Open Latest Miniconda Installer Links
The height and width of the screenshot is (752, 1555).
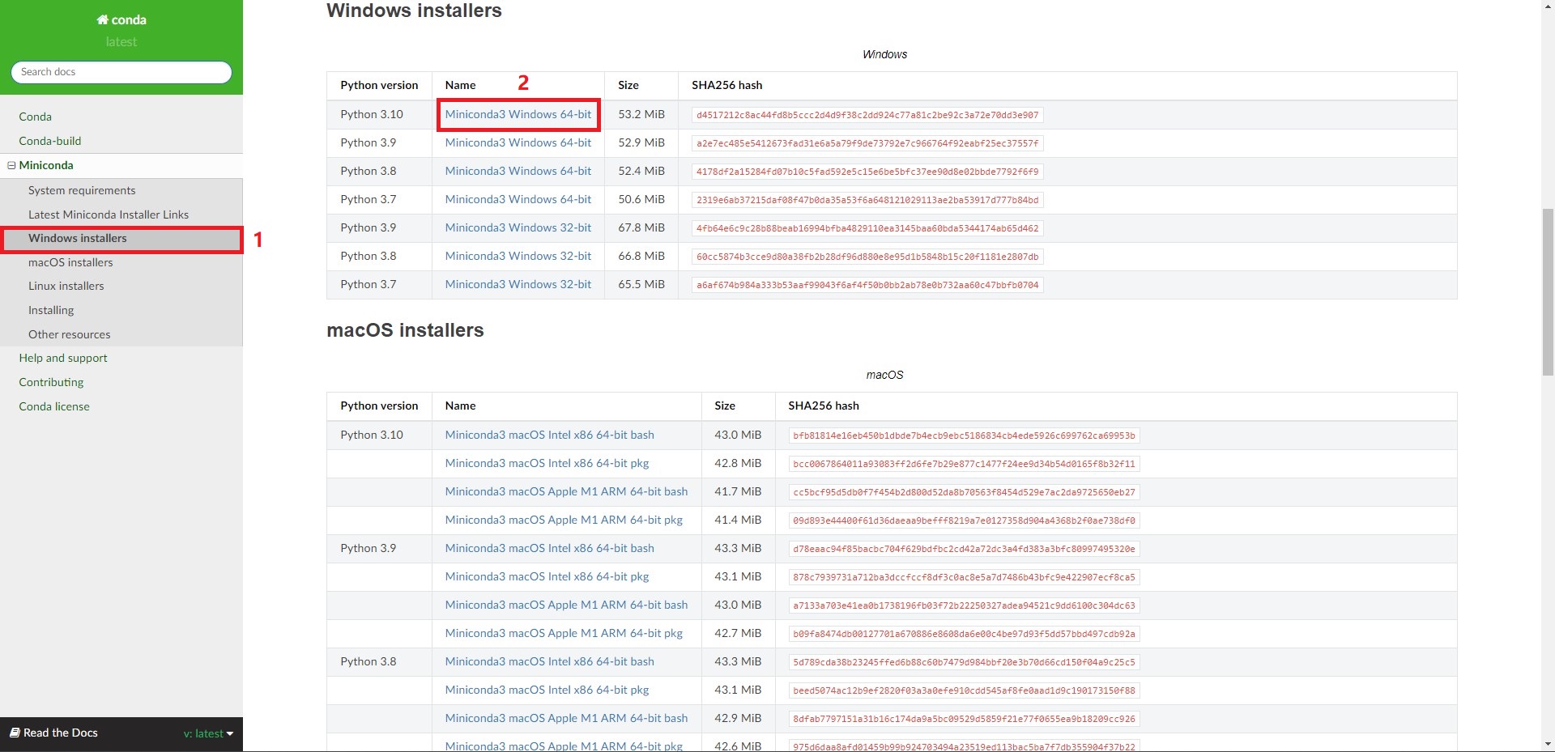click(x=109, y=215)
